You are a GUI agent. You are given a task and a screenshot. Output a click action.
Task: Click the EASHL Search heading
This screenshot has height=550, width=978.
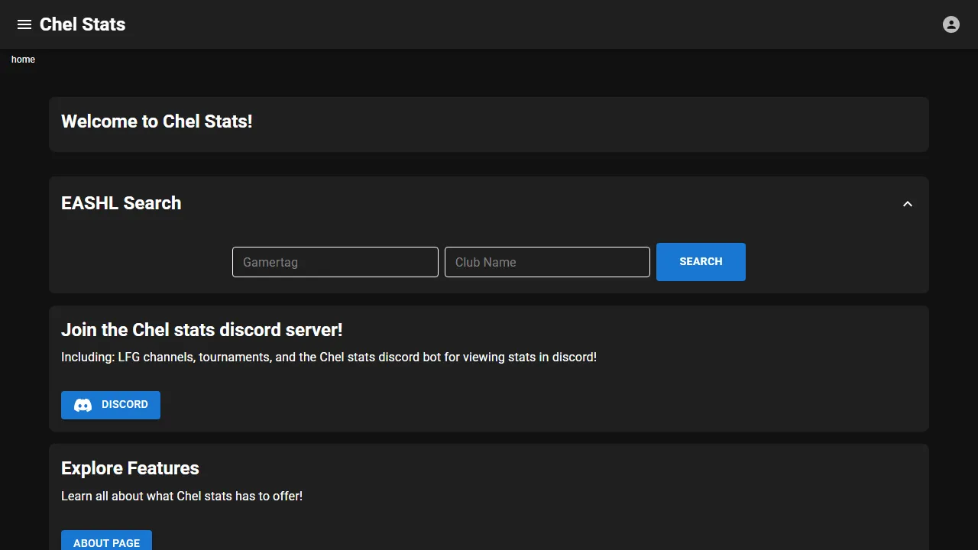pyautogui.click(x=121, y=203)
